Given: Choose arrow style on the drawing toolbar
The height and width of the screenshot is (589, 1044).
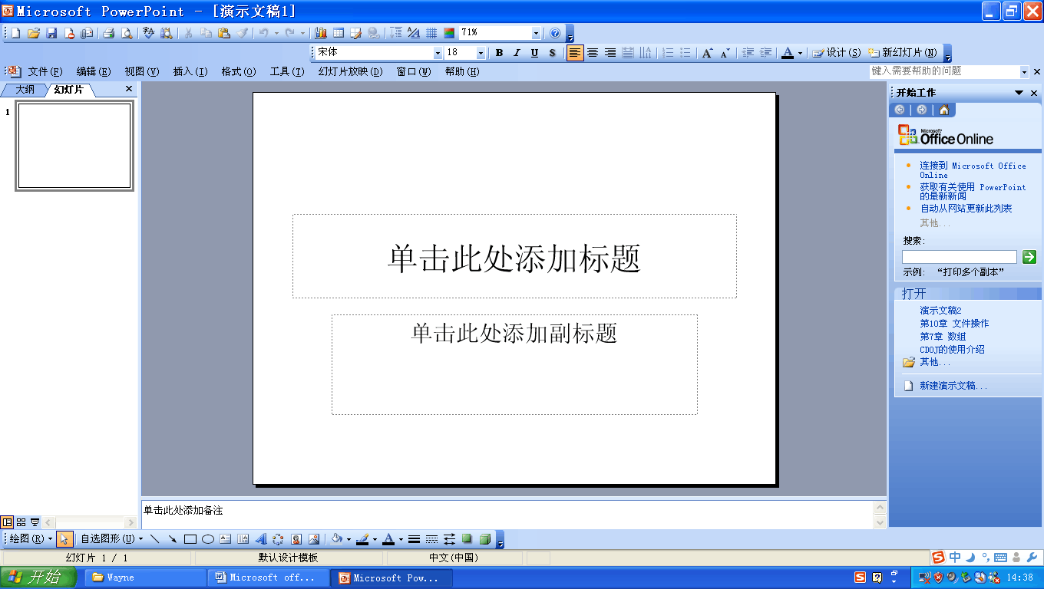Looking at the screenshot, I should point(450,539).
